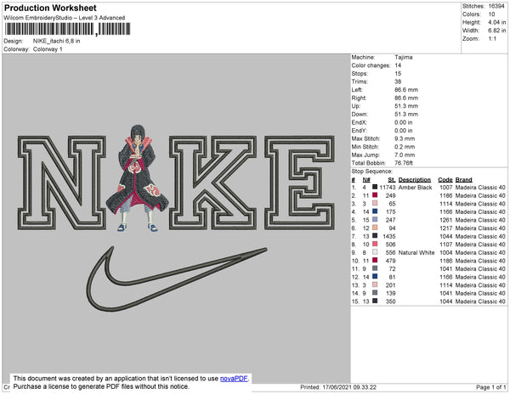510x394 pixels.
Task: Click the N# column header
Action: coord(366,180)
